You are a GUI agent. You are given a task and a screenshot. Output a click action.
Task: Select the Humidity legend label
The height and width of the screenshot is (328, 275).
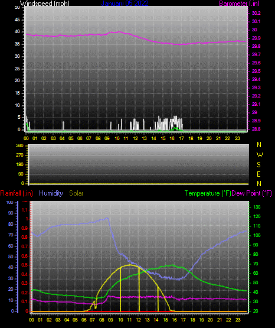51,193
